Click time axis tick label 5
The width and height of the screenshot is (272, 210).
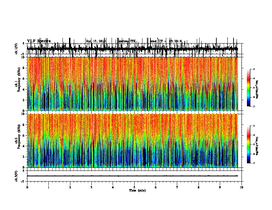click(x=134, y=187)
